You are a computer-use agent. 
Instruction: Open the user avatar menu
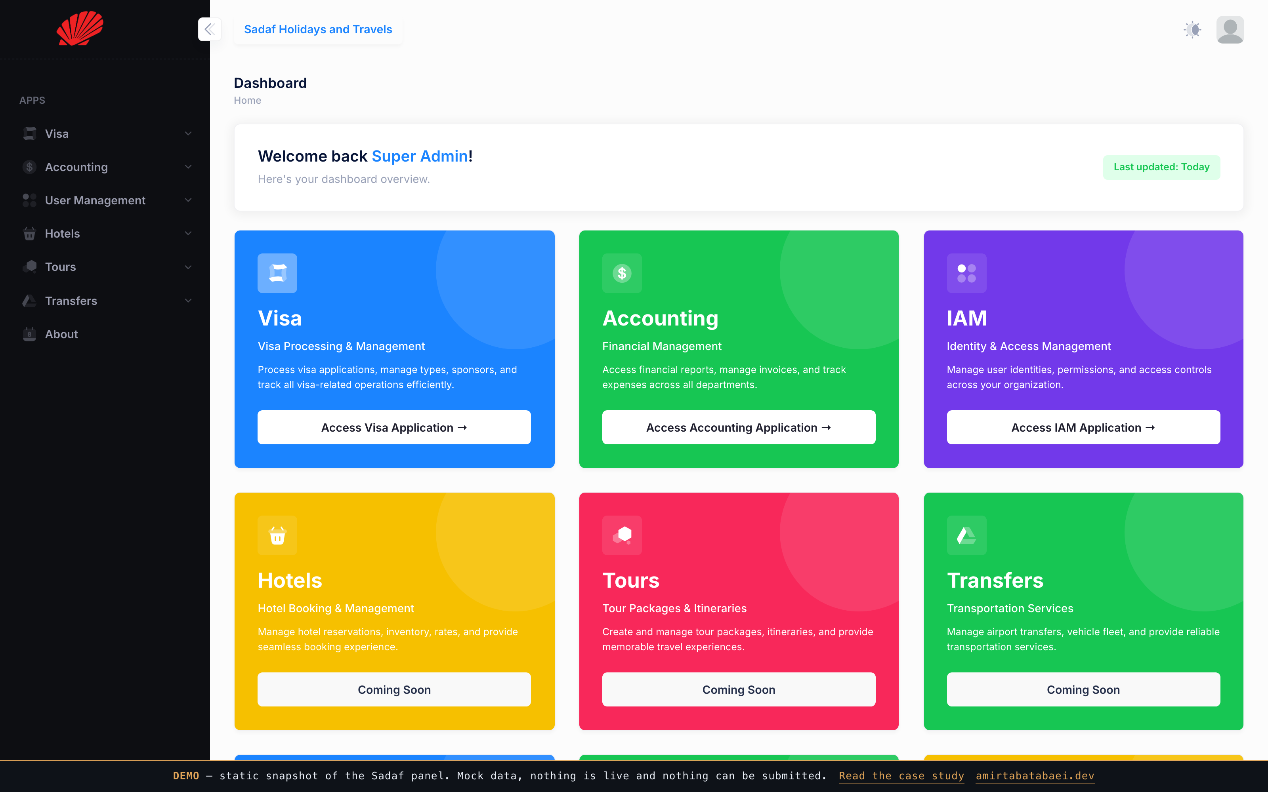point(1230,29)
